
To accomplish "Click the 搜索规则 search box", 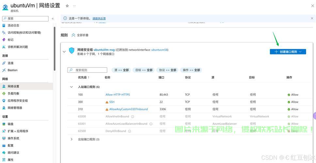I will tap(87, 70).
